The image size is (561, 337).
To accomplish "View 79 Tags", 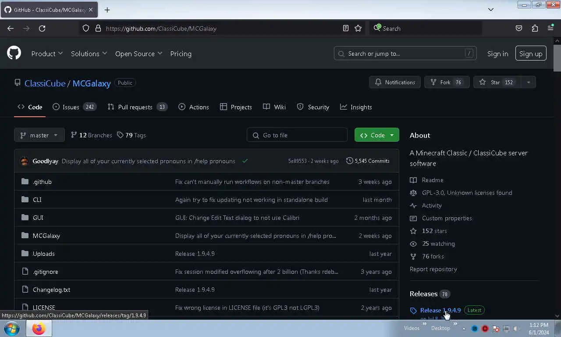I will (131, 135).
